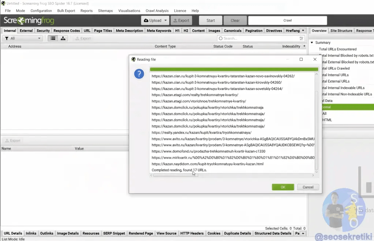Switch to the URL tab
The width and height of the screenshot is (374, 241).
(x=87, y=31)
